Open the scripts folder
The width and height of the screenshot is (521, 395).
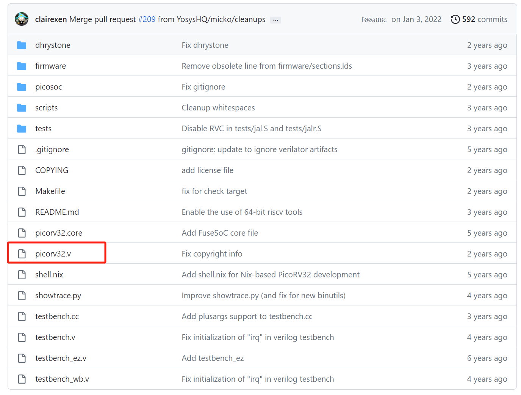point(46,108)
